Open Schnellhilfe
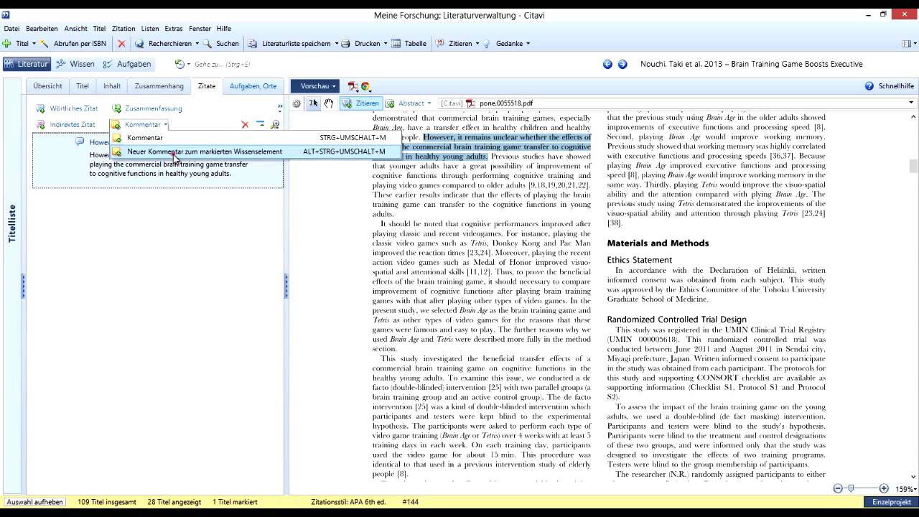This screenshot has height=517, width=919. (x=889, y=86)
